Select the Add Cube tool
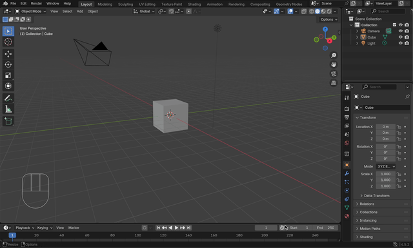 pos(8,121)
